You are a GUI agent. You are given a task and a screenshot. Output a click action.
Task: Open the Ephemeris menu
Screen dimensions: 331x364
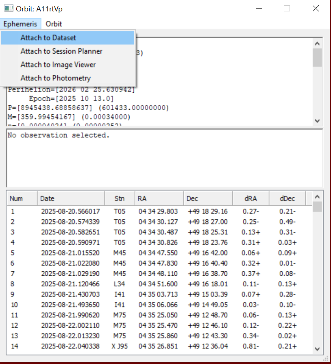[20, 24]
